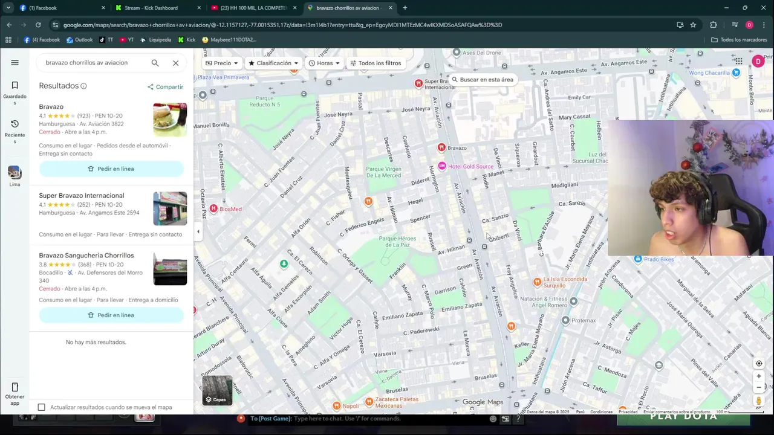The image size is (774, 435).
Task: Enable Actualizar resultados cuando se mueva el mapa
Action: (41, 407)
